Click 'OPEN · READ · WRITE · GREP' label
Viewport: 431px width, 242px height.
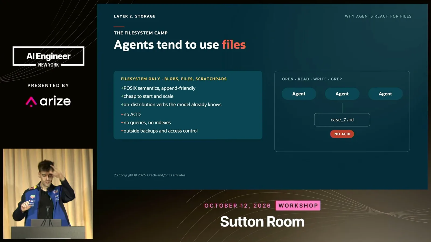[312, 79]
